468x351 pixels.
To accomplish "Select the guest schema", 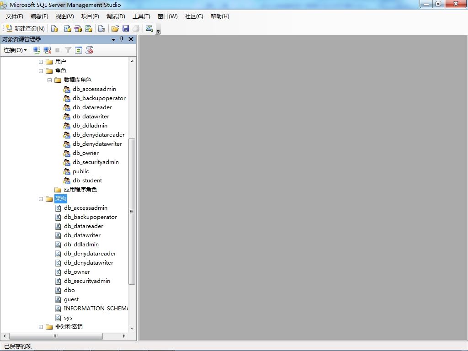I will pyautogui.click(x=71, y=299).
